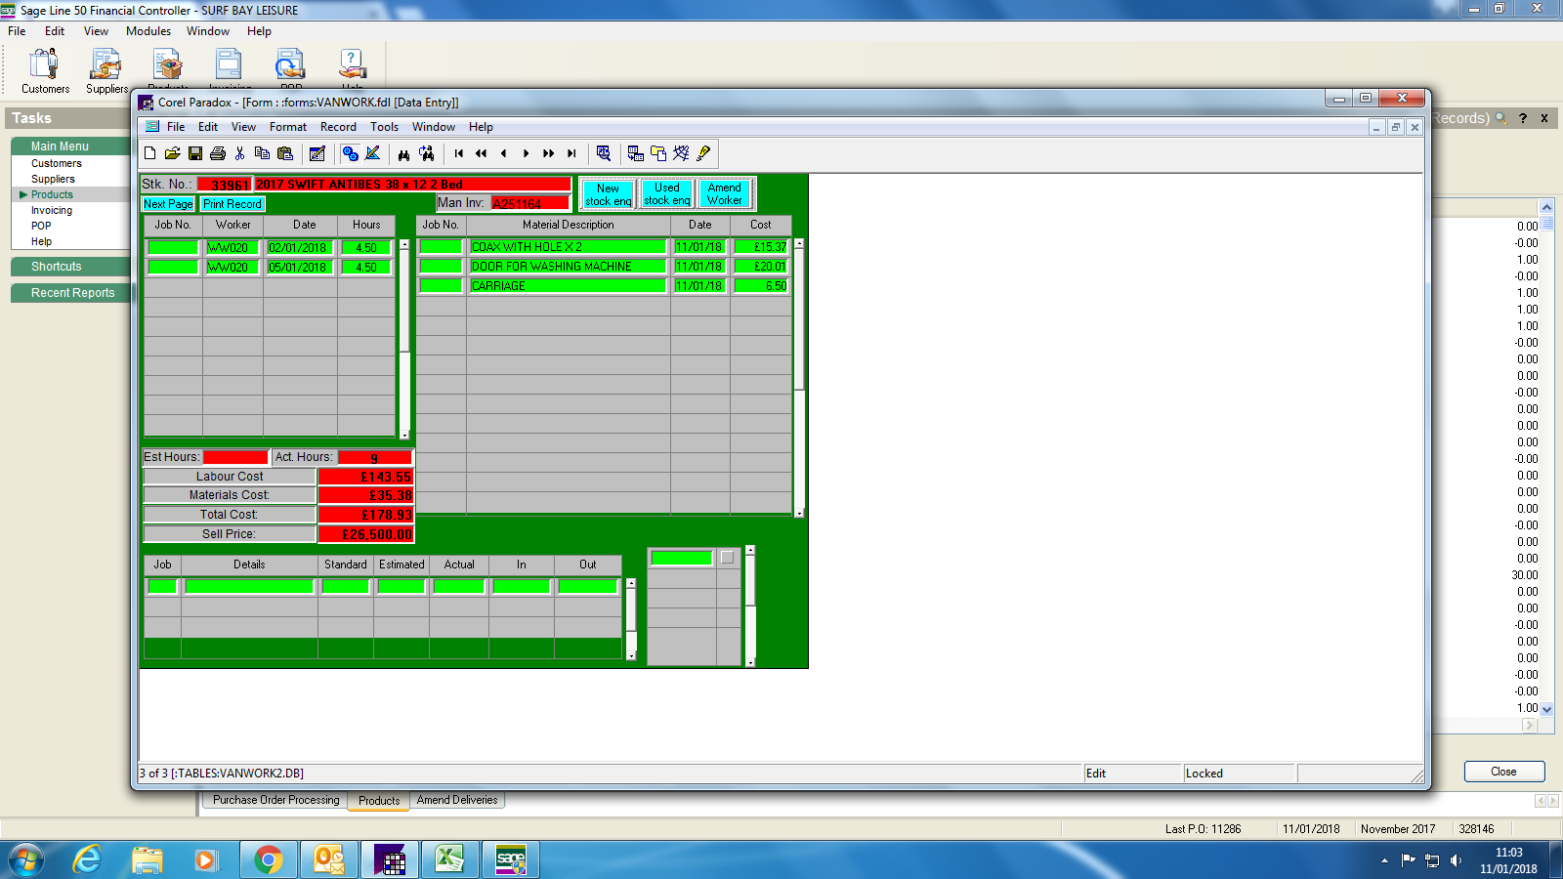Image resolution: width=1563 pixels, height=879 pixels.
Task: Click the New blank document icon in Paradox toolbar
Action: pyautogui.click(x=149, y=153)
